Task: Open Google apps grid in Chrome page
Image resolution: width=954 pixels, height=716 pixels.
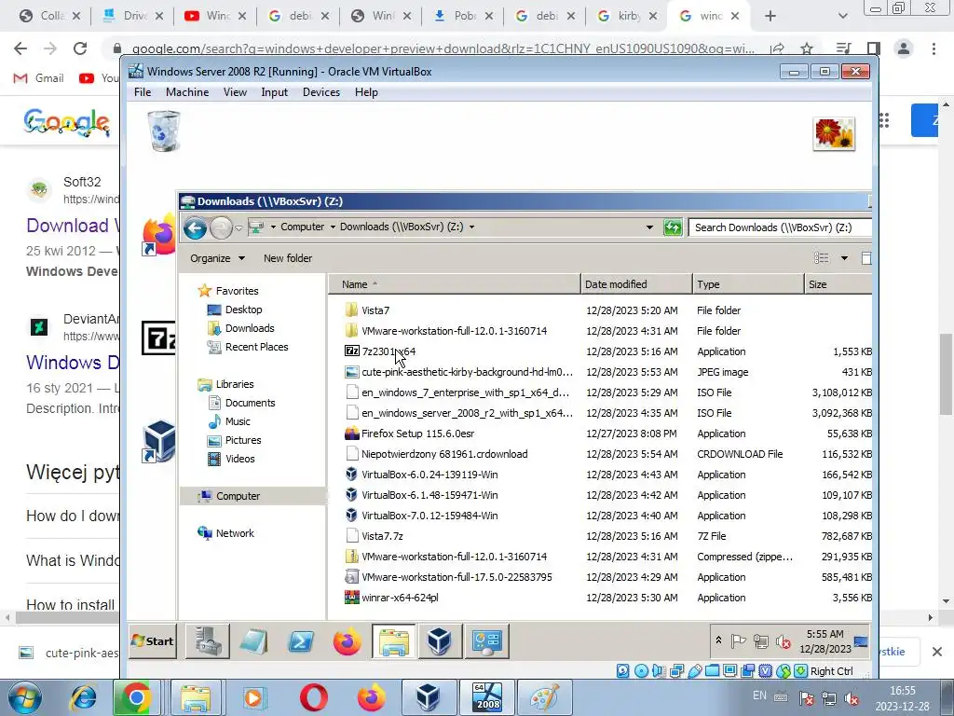Action: click(x=884, y=120)
